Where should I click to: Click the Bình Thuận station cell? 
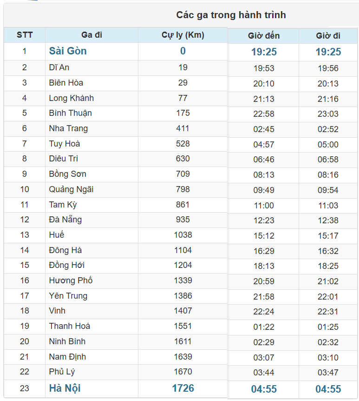coord(70,113)
